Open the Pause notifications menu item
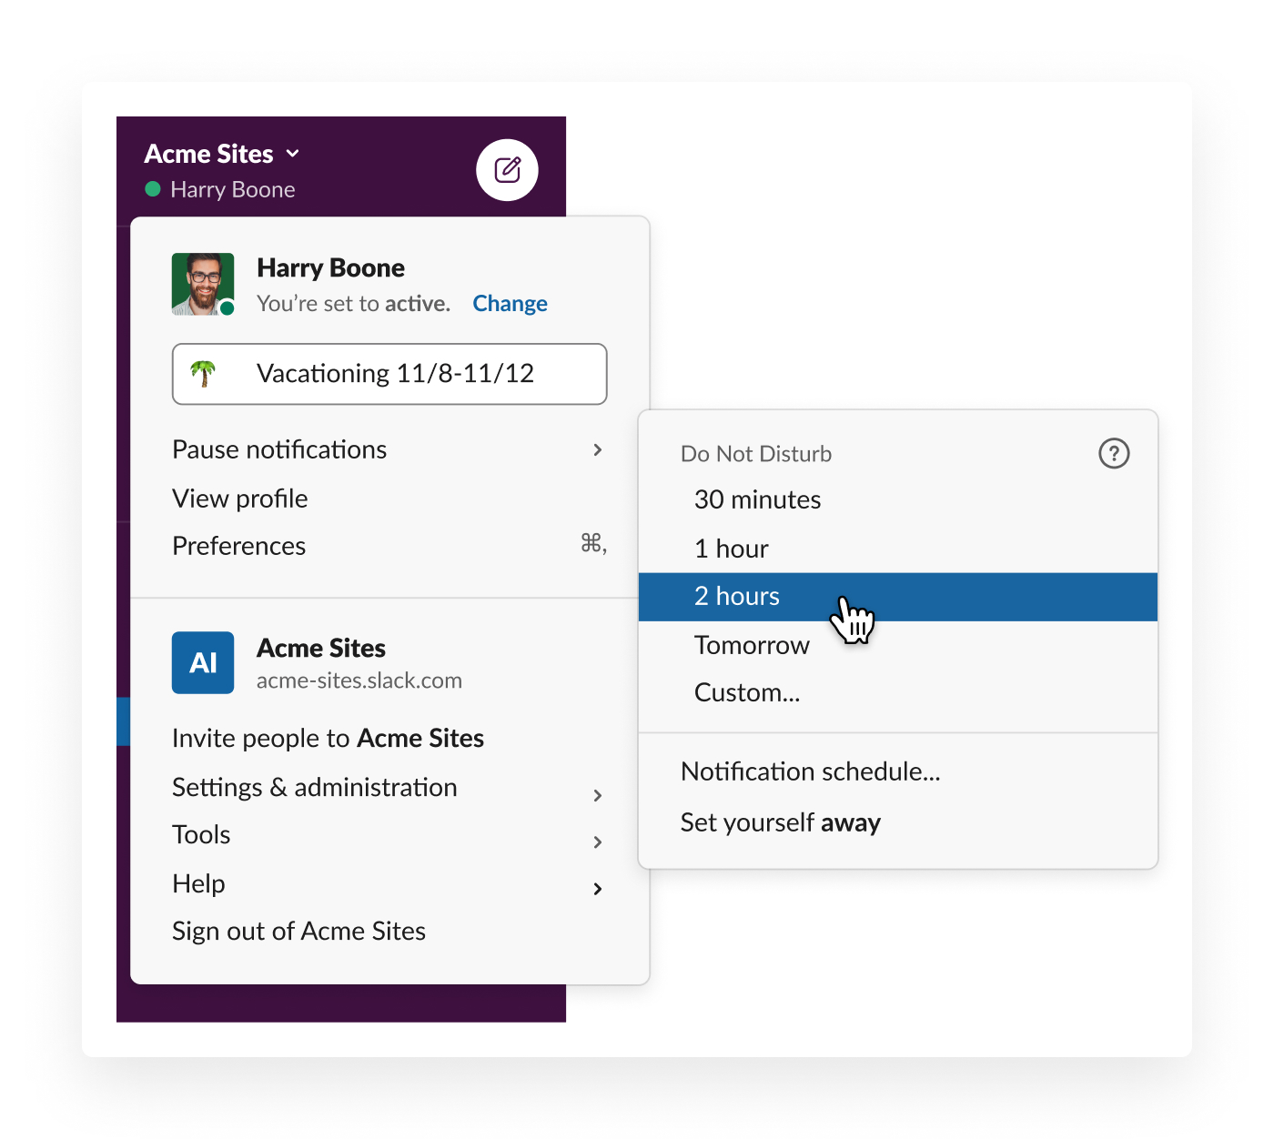The height and width of the screenshot is (1139, 1274). click(389, 449)
